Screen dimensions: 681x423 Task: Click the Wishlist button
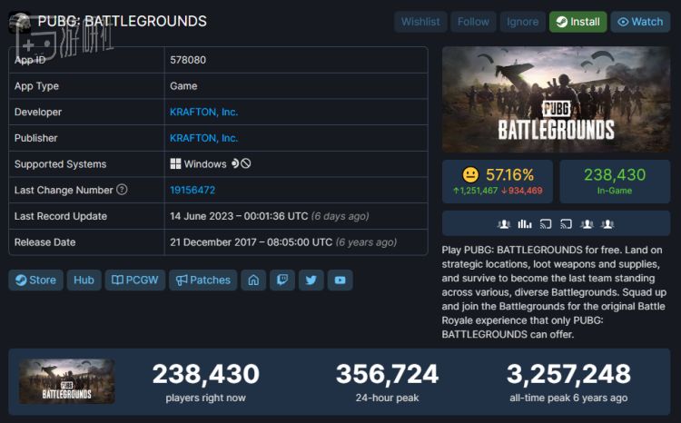[420, 22]
